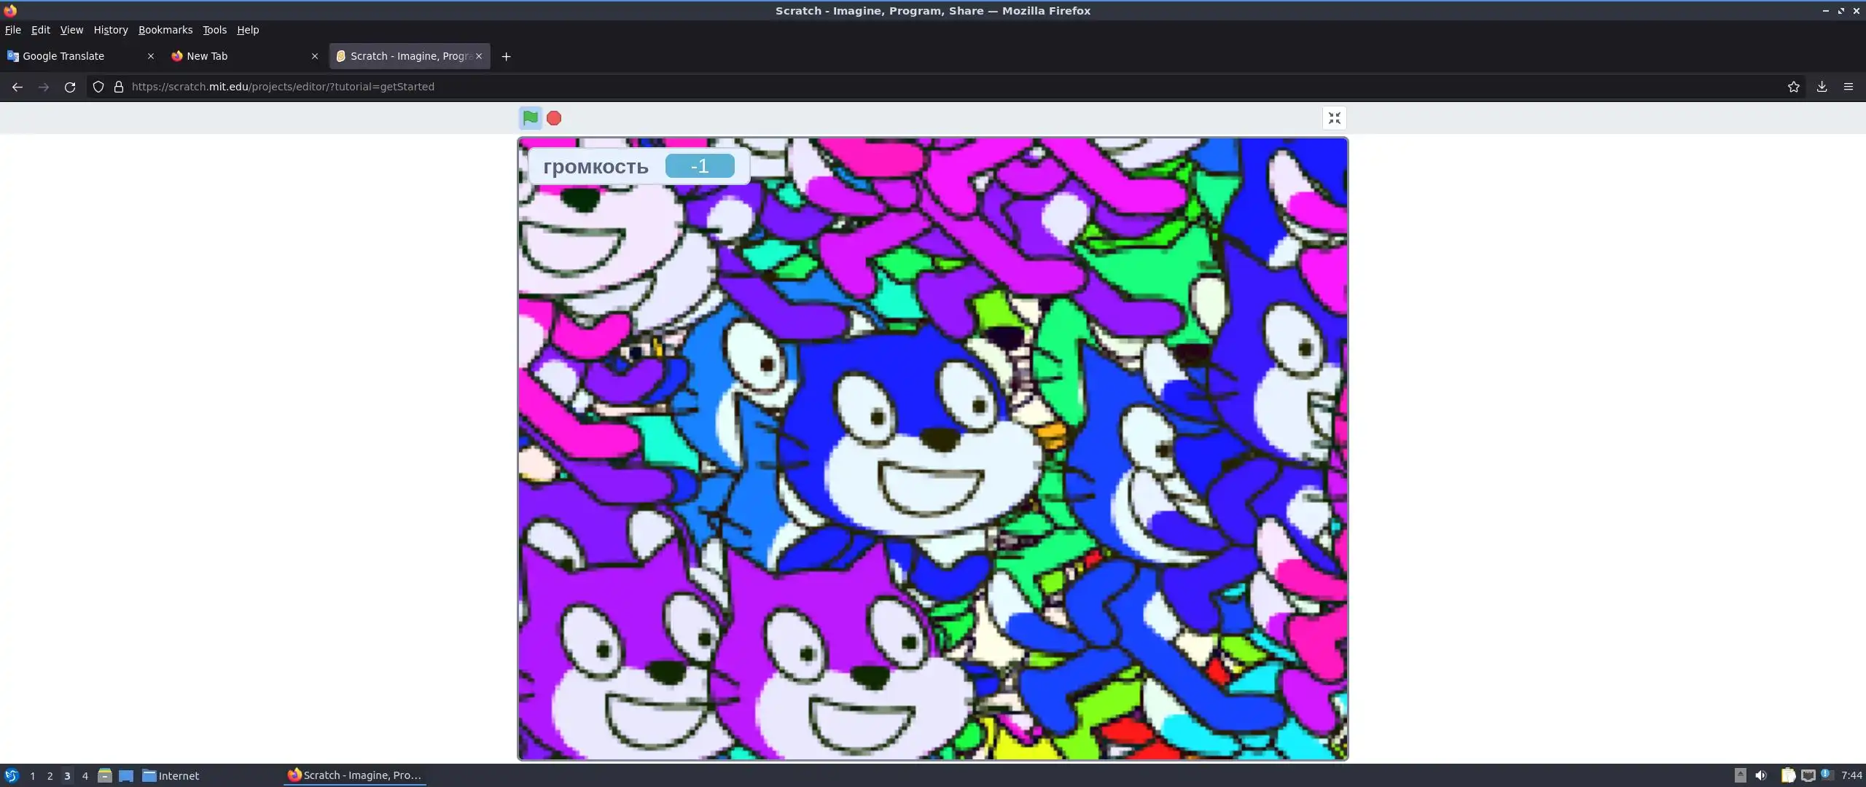Image resolution: width=1866 pixels, height=787 pixels.
Task: Open the site shield tracking protection
Action: coord(98,87)
